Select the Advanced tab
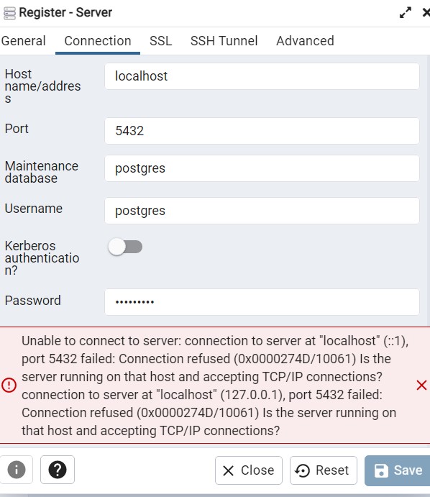The width and height of the screenshot is (430, 497). [x=305, y=41]
